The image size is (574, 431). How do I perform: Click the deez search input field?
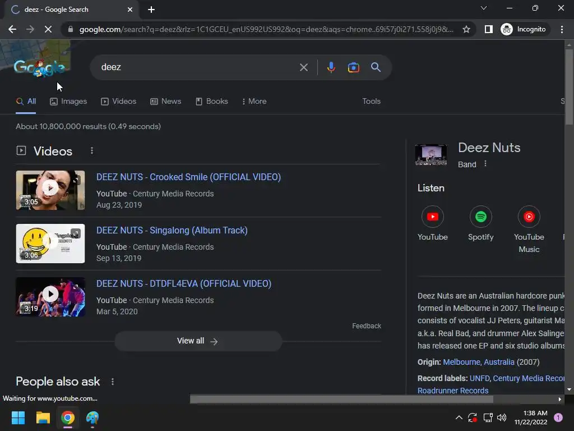[x=198, y=67]
